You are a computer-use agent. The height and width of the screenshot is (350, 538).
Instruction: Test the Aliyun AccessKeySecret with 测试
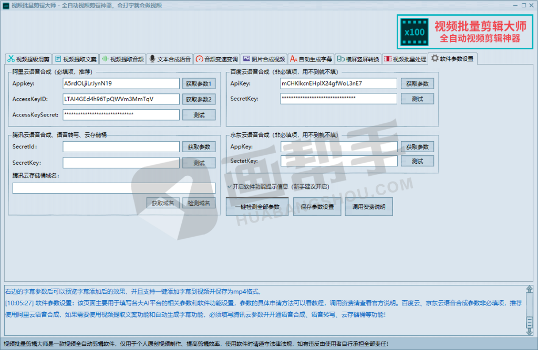pyautogui.click(x=199, y=115)
